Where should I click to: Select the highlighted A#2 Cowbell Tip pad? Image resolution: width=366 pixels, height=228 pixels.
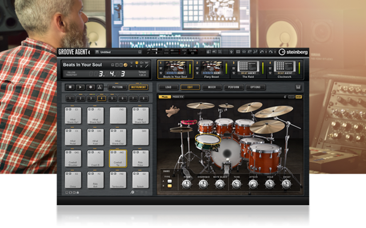click(x=118, y=158)
